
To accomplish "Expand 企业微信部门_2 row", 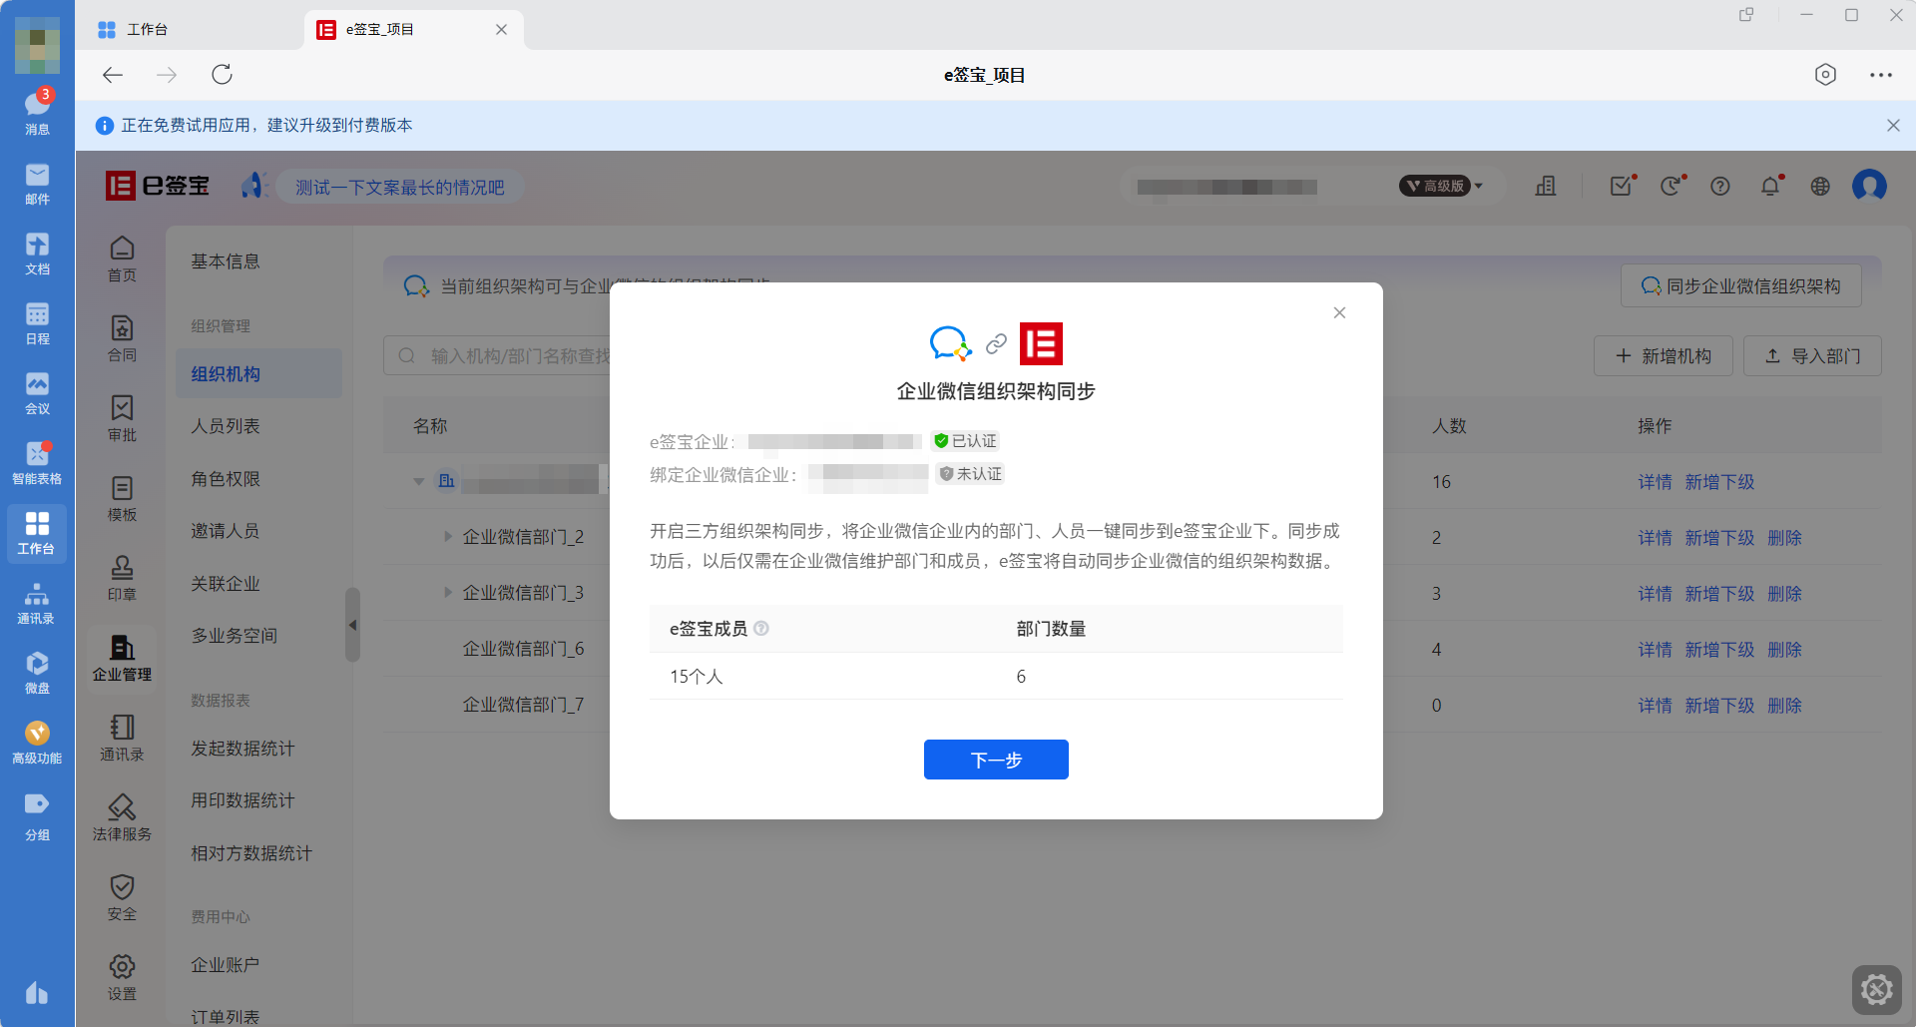I will click(448, 537).
